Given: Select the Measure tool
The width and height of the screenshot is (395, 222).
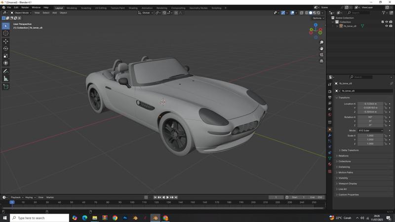Looking at the screenshot, I should [x=5, y=78].
